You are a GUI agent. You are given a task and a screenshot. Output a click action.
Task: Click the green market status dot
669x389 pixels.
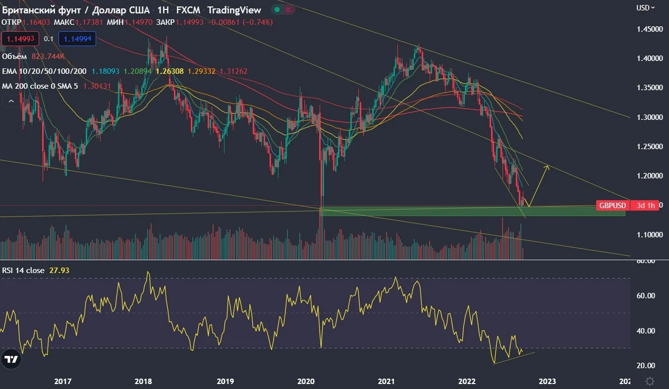pos(277,10)
